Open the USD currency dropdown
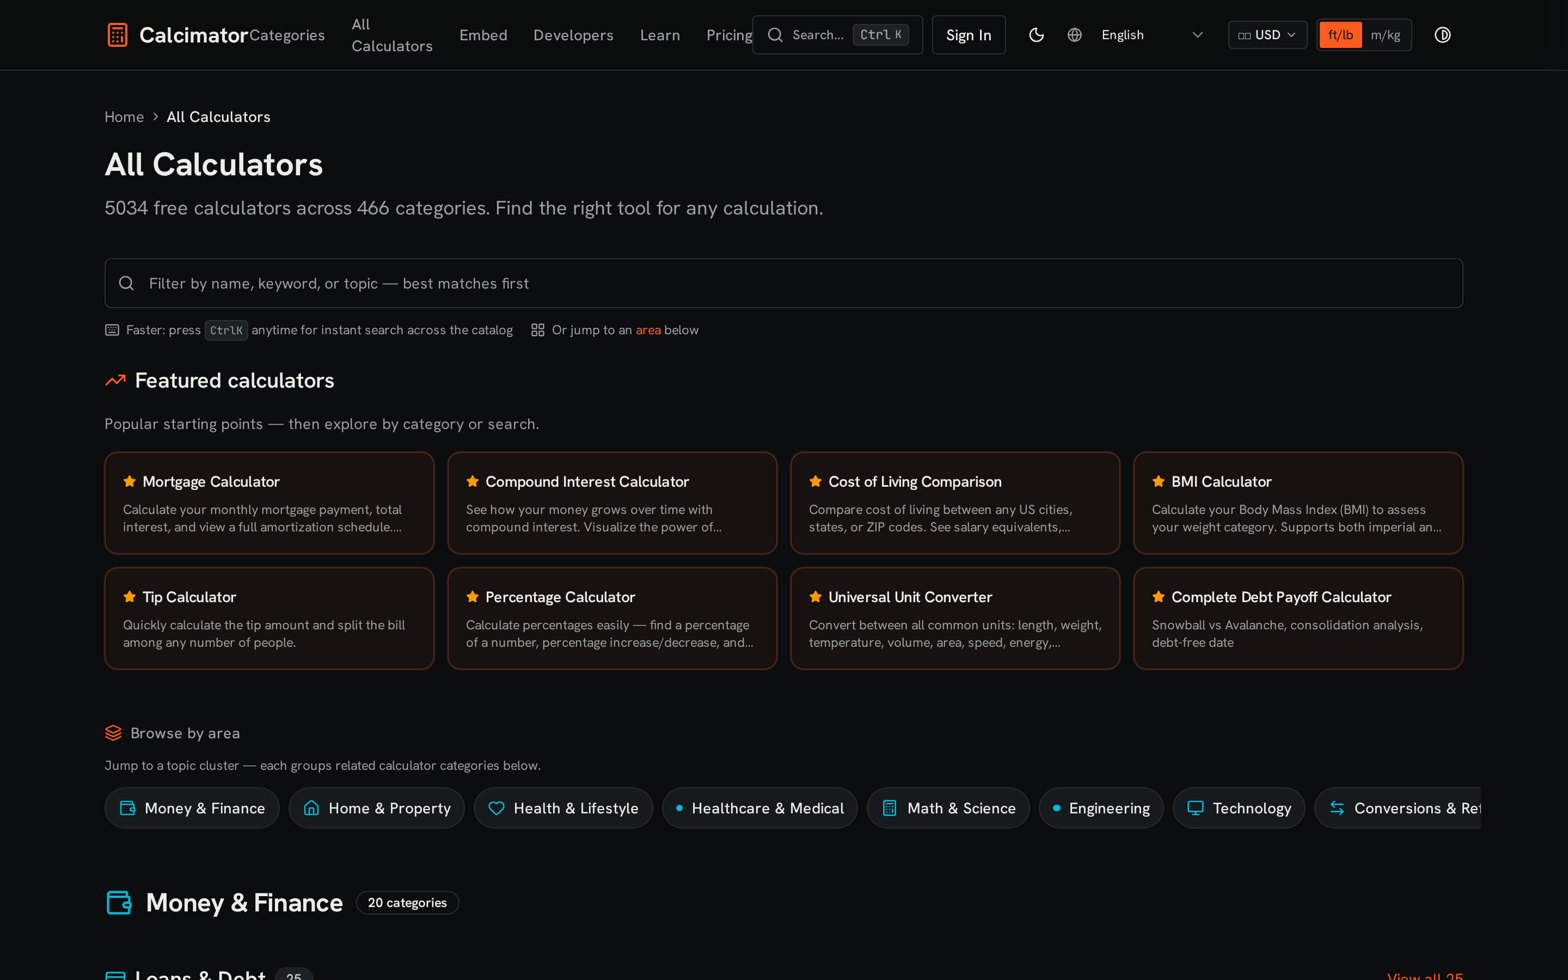This screenshot has width=1568, height=980. 1267,35
